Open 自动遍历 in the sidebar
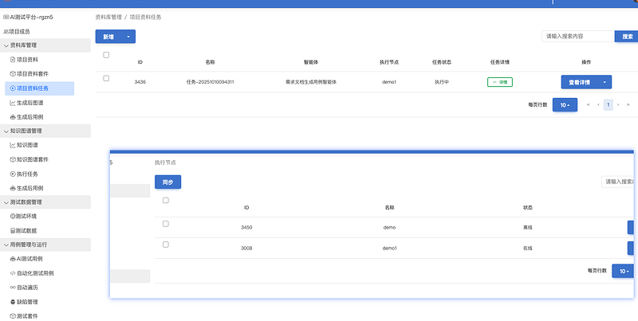The image size is (638, 321). pos(28,288)
